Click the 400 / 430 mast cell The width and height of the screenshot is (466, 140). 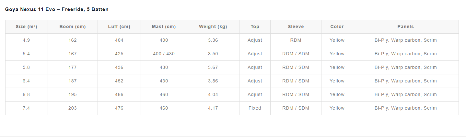pos(164,54)
